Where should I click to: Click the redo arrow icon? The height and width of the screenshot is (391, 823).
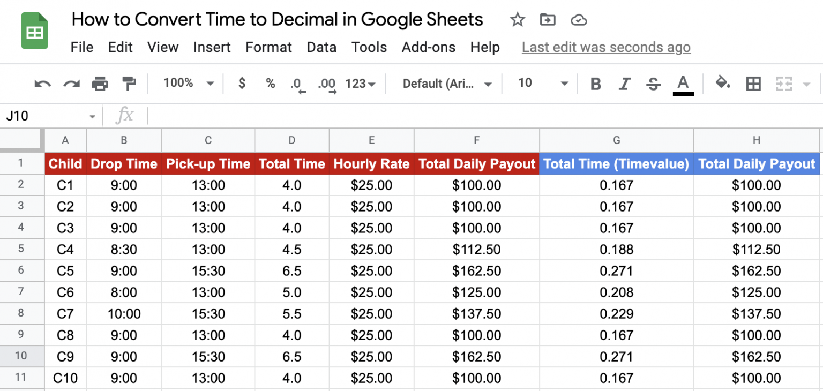(x=71, y=84)
